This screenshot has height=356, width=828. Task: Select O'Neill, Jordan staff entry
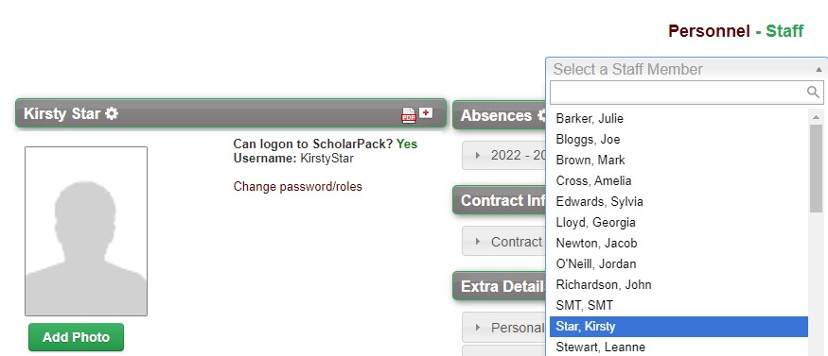[x=678, y=263]
